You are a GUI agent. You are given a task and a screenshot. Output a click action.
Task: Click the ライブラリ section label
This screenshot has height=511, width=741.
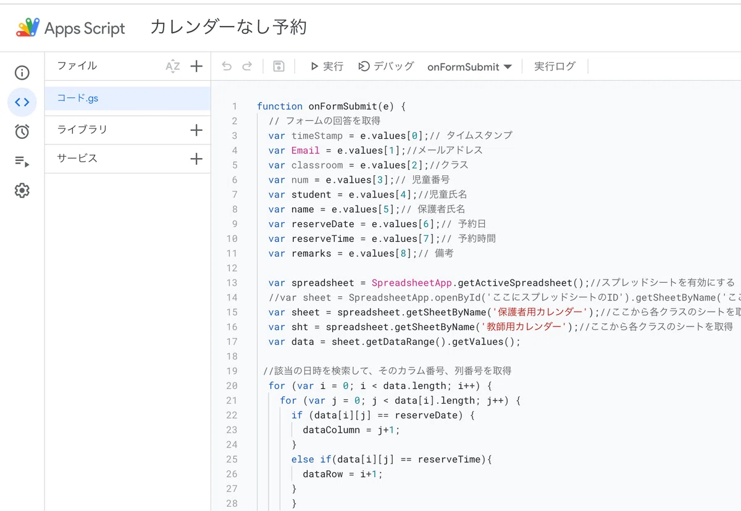[82, 130]
